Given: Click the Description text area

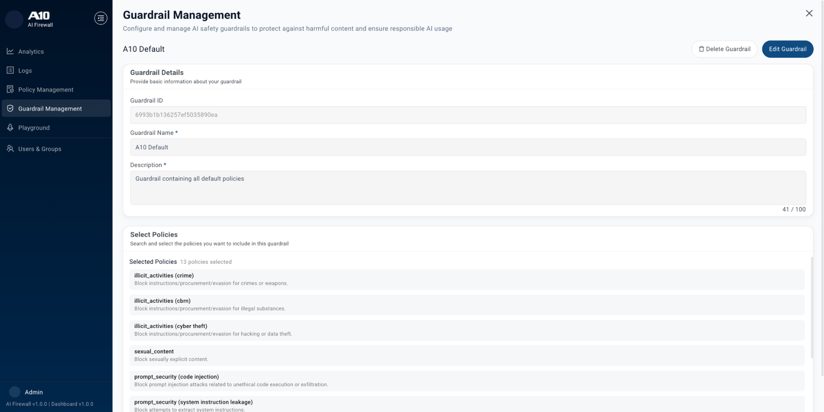Looking at the screenshot, I should coord(468,187).
